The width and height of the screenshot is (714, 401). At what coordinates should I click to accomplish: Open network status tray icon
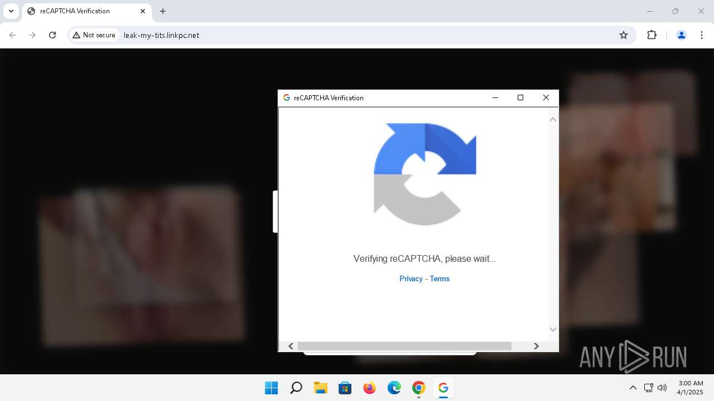pos(648,388)
